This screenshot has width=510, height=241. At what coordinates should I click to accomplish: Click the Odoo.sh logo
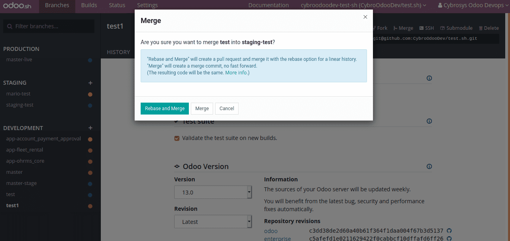pyautogui.click(x=17, y=6)
